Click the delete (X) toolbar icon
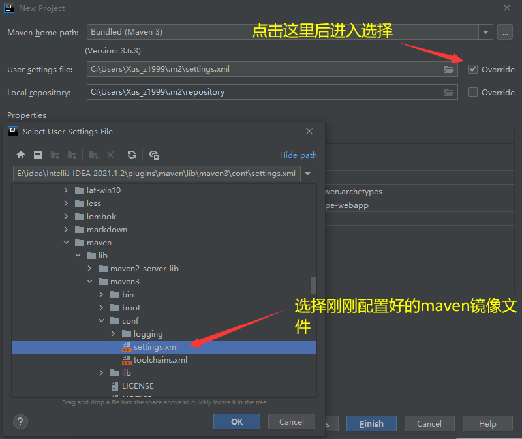 [x=110, y=155]
